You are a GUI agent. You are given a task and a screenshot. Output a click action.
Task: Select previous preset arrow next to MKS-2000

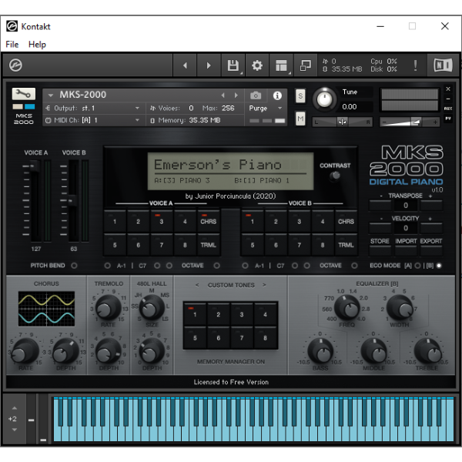223,95
